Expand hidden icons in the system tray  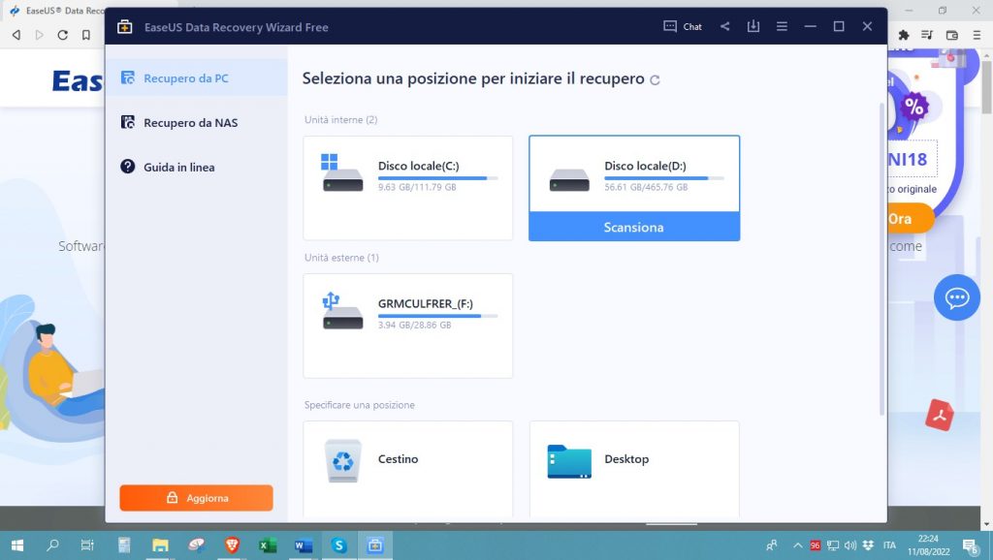[x=797, y=545]
